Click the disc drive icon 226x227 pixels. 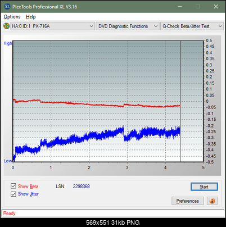[6, 26]
